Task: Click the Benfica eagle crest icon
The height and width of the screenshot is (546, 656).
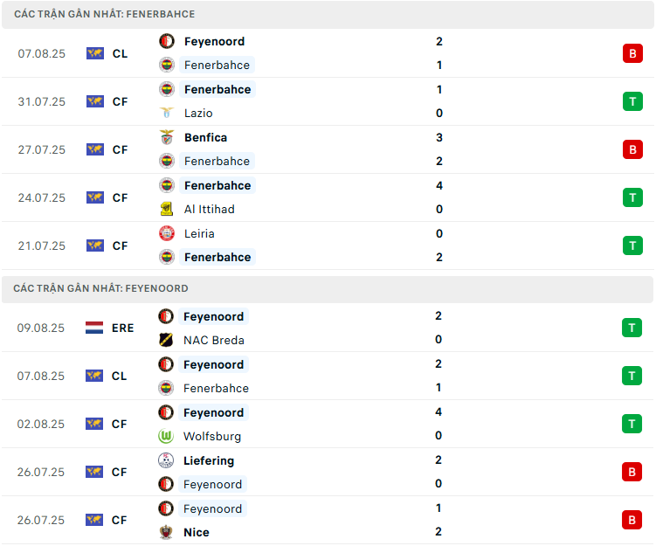Action: pos(167,137)
